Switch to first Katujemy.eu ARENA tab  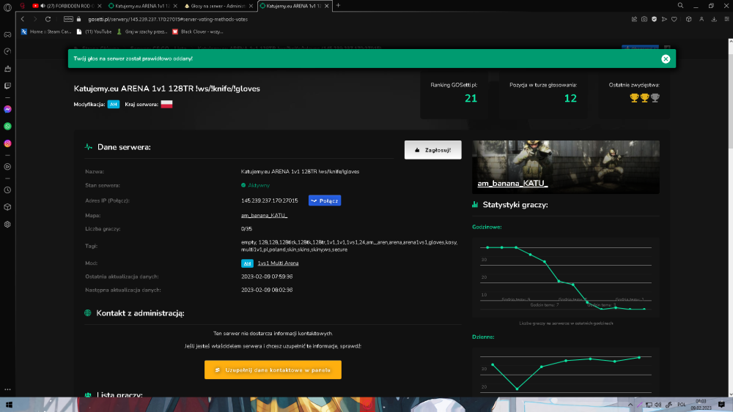142,6
